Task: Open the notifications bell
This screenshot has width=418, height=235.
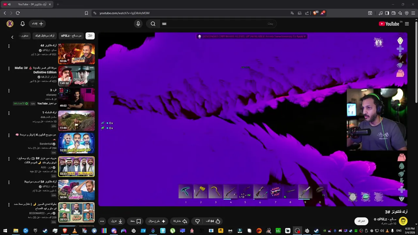Action: point(23,23)
